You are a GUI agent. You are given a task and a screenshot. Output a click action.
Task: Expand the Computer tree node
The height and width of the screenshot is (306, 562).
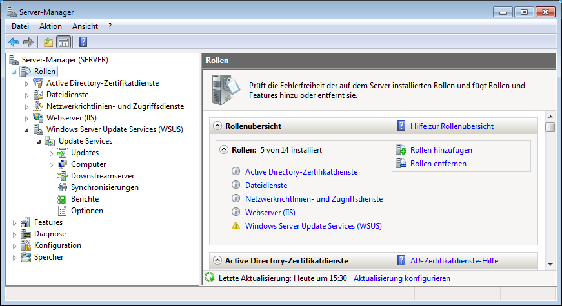(x=51, y=165)
